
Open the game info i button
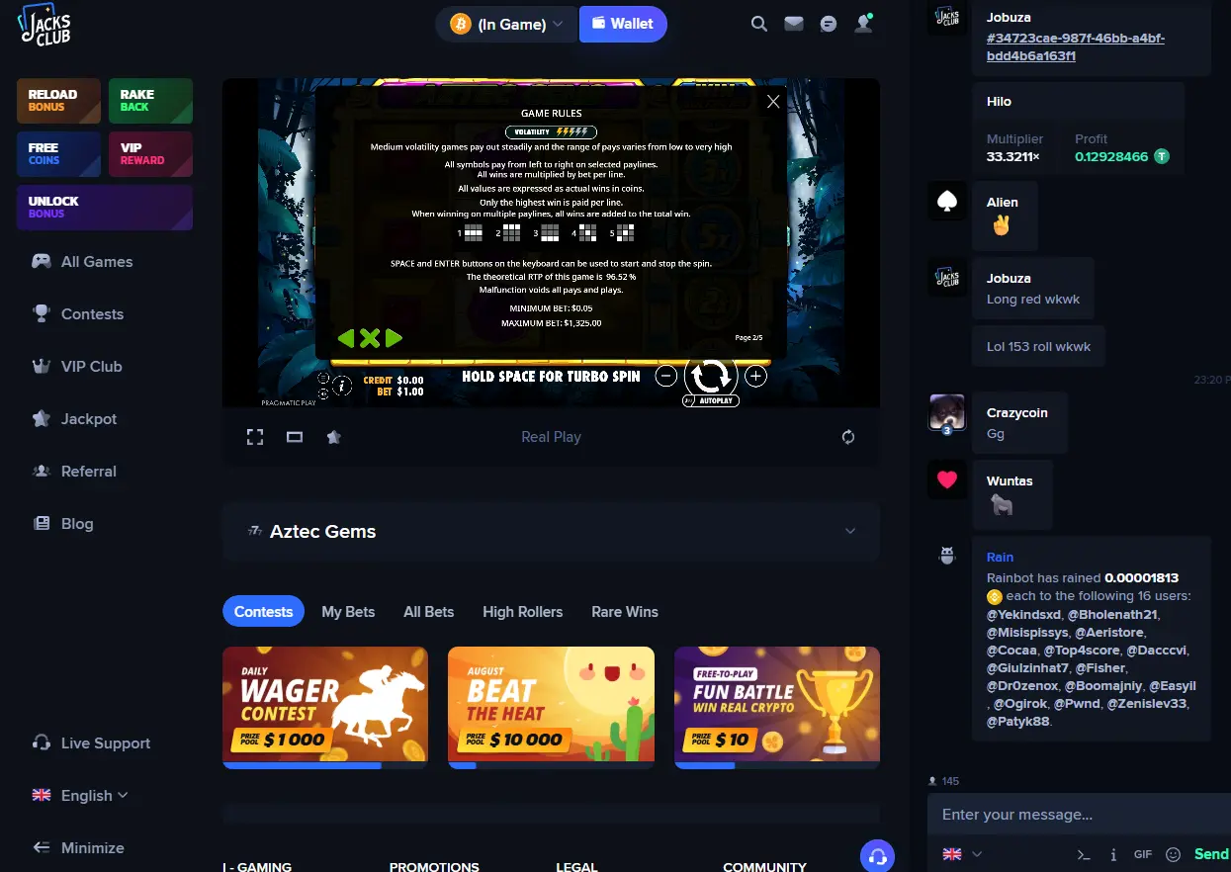pyautogui.click(x=342, y=386)
